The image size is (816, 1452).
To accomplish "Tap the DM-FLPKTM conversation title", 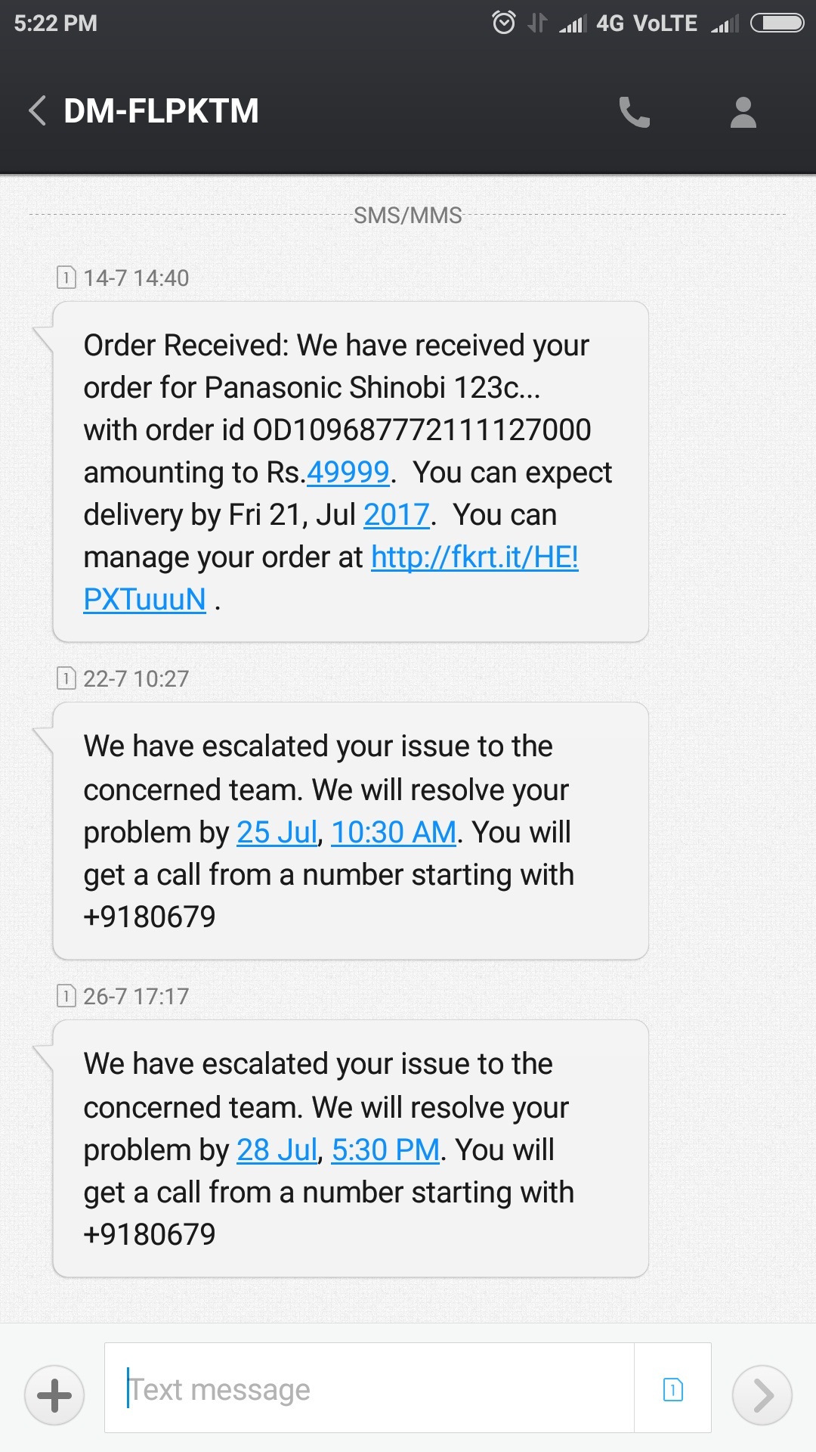I will pyautogui.click(x=161, y=111).
